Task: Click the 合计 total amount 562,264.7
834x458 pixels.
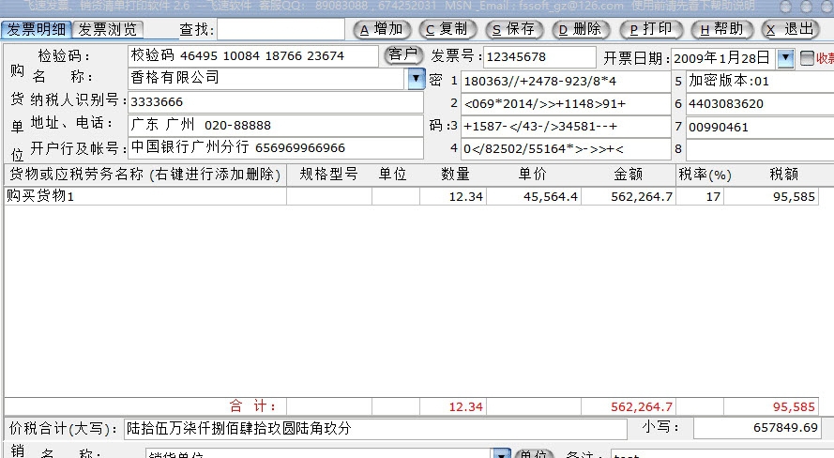Action: tap(629, 407)
